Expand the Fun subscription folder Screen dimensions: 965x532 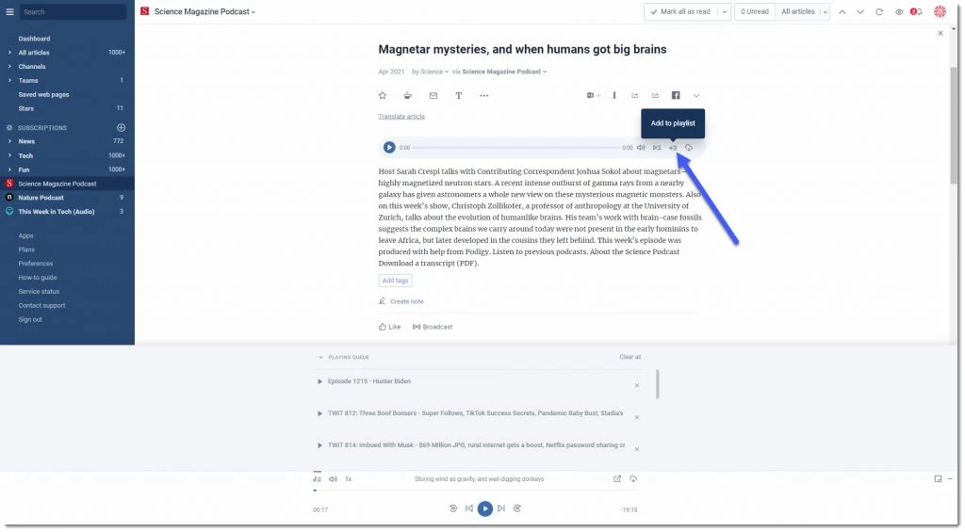point(9,169)
